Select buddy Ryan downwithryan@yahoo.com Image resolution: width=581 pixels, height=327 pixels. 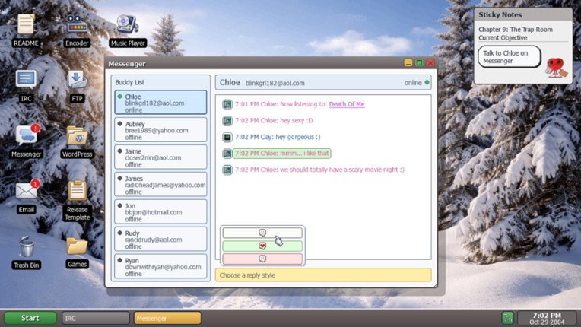coord(160,267)
